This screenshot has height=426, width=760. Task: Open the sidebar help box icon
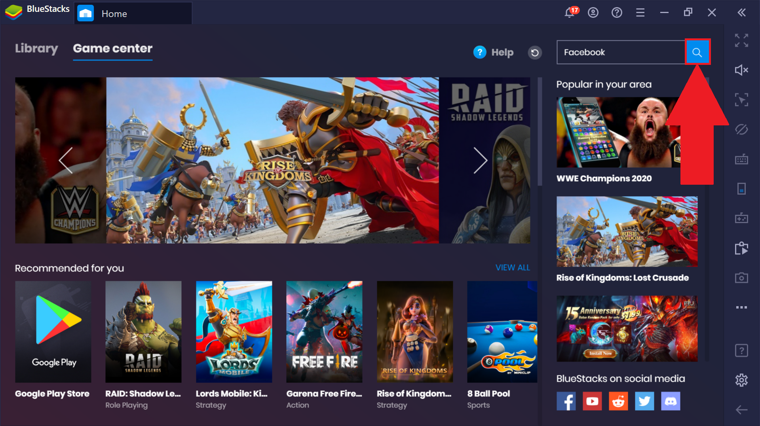[x=741, y=350]
